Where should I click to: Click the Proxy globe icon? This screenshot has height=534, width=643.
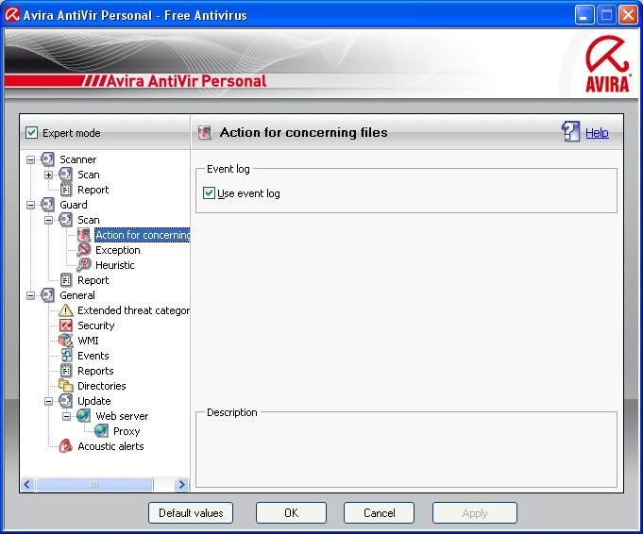pos(102,431)
